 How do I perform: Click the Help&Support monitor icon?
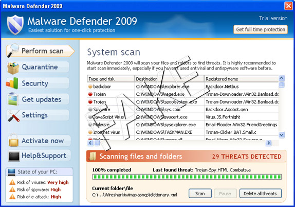(14, 157)
